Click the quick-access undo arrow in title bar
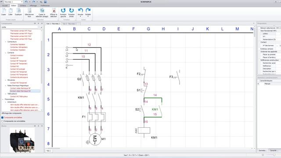281x158 pixels. point(26,2)
